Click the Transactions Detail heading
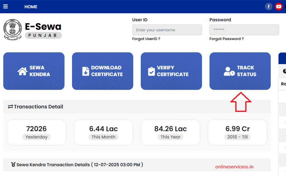 click(x=39, y=107)
